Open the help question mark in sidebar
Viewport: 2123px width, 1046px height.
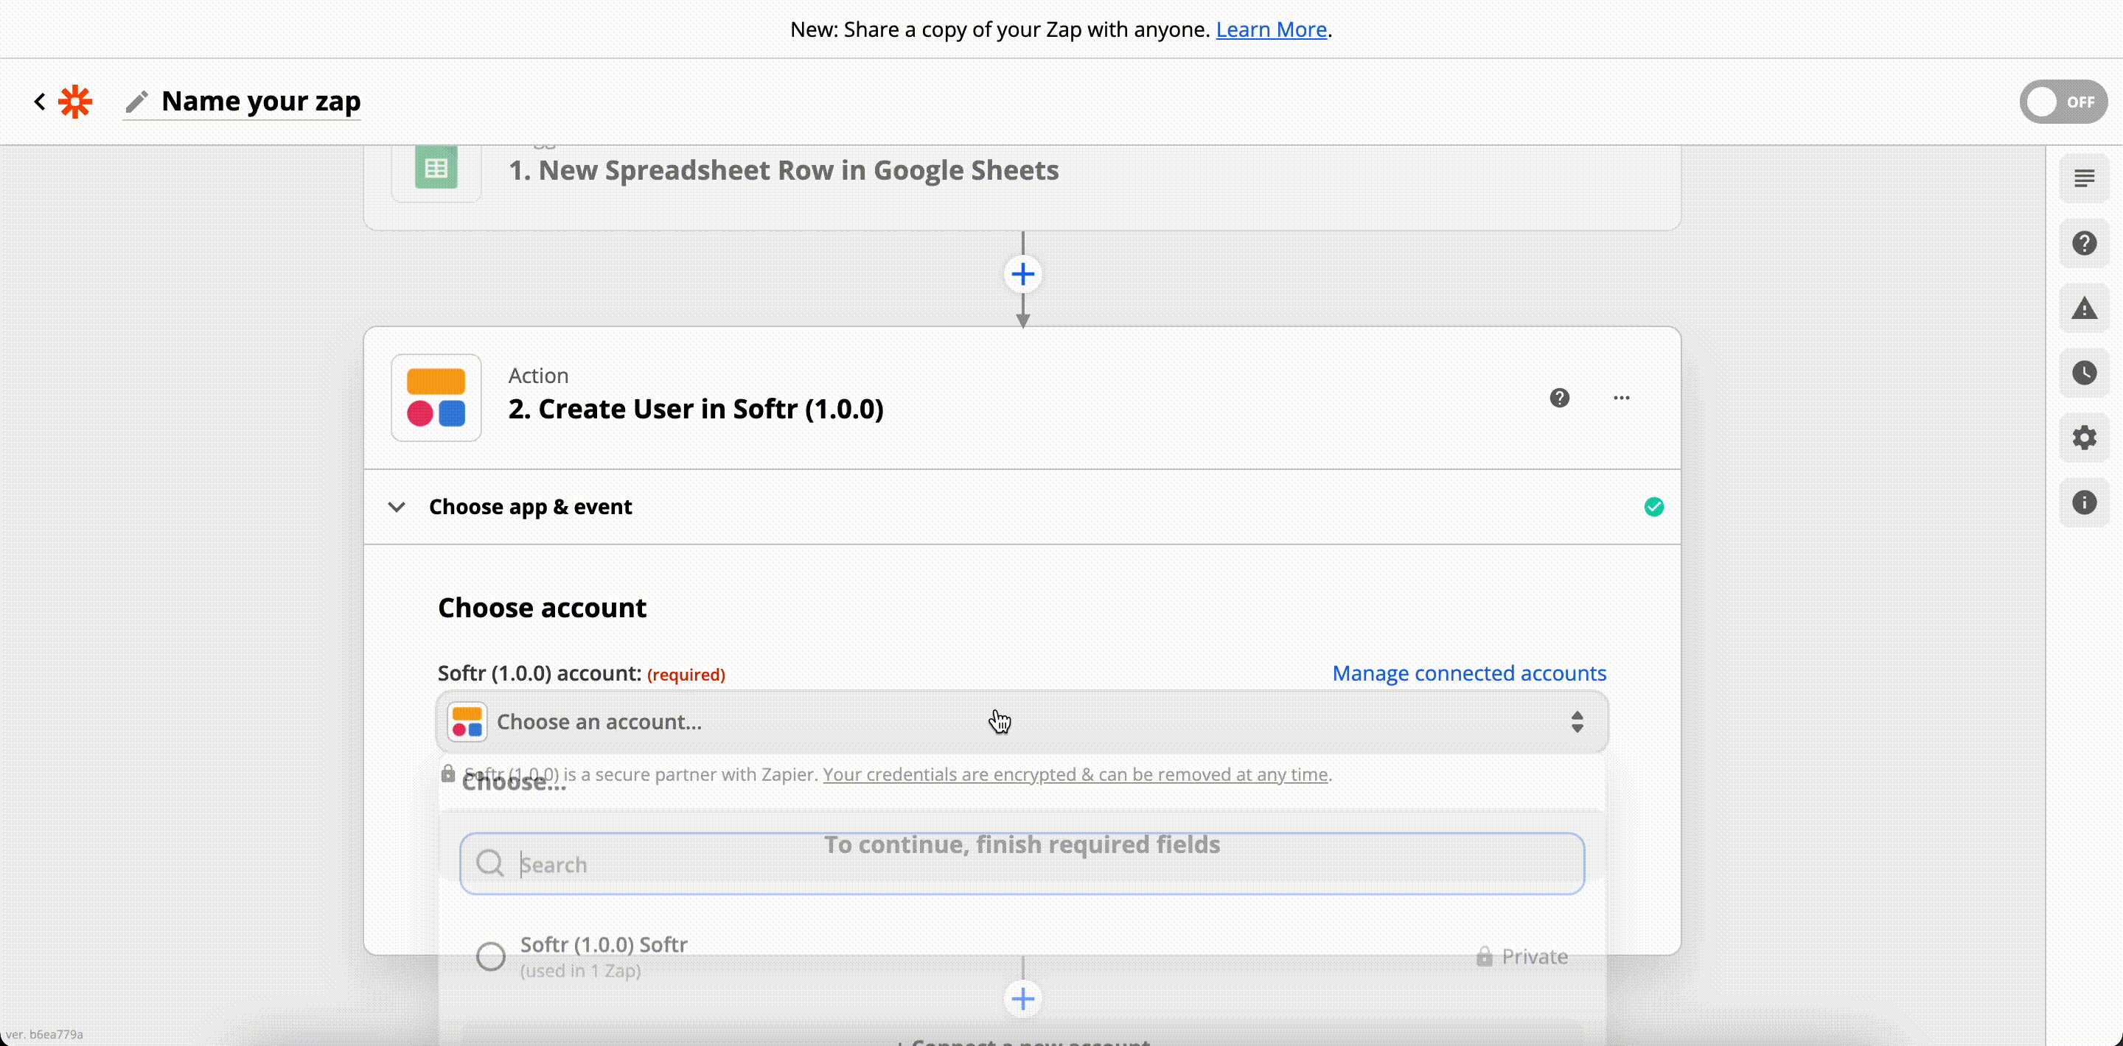point(2083,243)
